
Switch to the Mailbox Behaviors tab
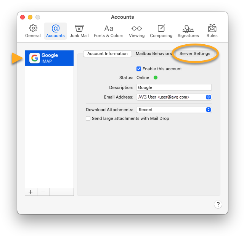coord(154,53)
